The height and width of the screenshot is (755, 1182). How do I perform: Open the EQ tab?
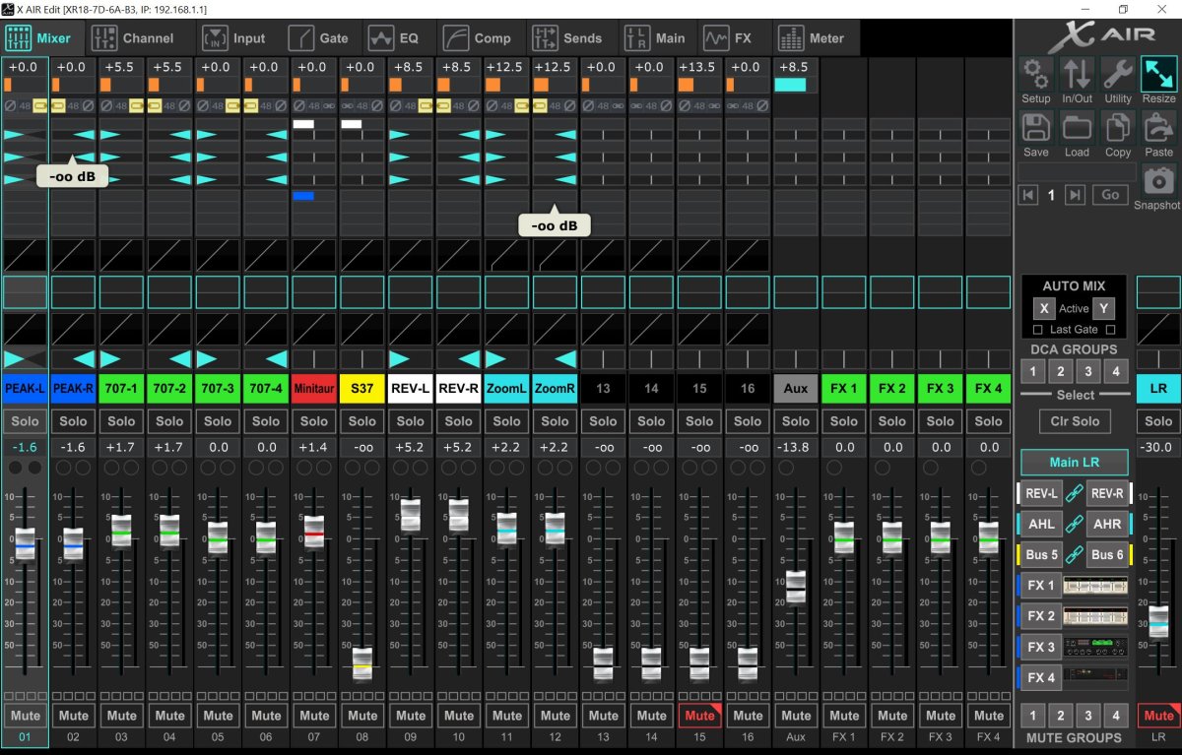coord(394,38)
